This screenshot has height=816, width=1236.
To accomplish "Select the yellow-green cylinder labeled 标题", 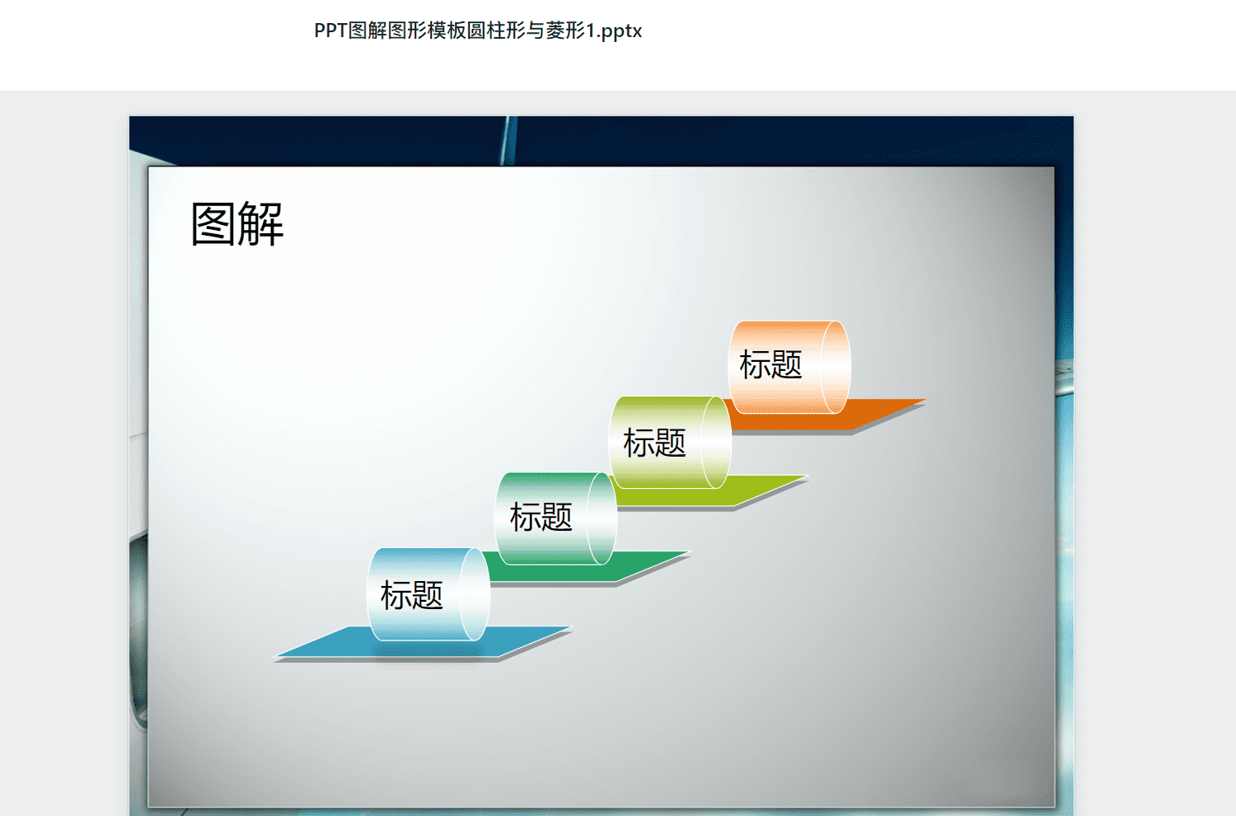I will coord(670,442).
